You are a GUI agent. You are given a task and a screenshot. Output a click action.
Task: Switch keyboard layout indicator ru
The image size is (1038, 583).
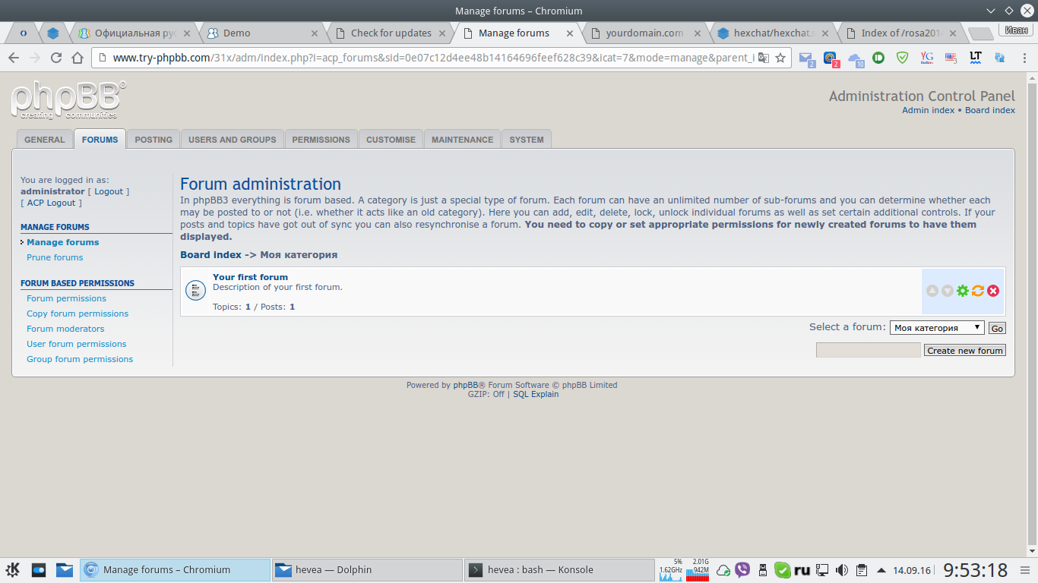(x=802, y=569)
